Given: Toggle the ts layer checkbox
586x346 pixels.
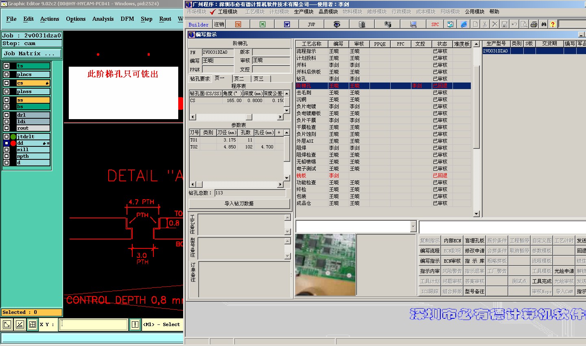Looking at the screenshot, I should [x=7, y=66].
